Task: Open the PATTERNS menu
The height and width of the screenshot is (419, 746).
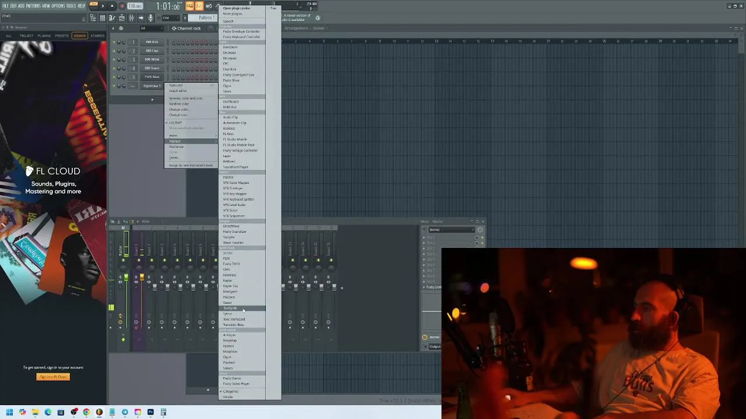Action: tap(33, 6)
